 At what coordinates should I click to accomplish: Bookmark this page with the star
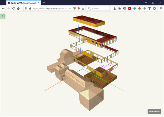83,8
